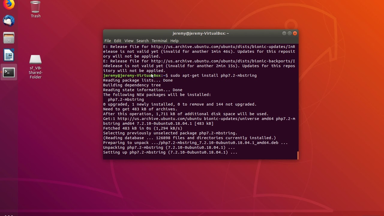
Task: Open the Help menu in Terminal
Action: pyautogui.click(x=174, y=41)
